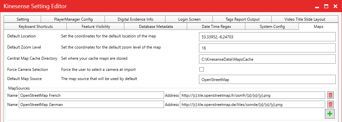Edit the openstreetmap.de address field
Screen dimensions: 342x122
click(253, 104)
